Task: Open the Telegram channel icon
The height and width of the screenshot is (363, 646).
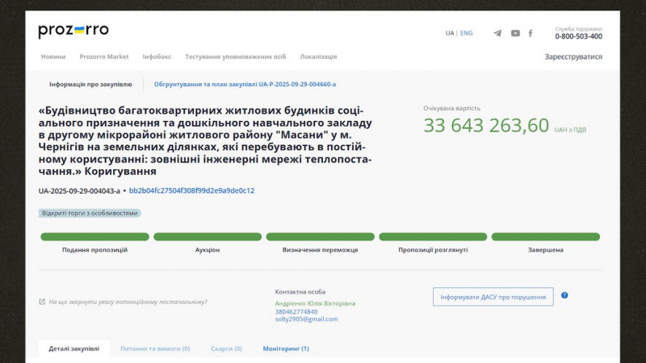Action: pyautogui.click(x=497, y=33)
